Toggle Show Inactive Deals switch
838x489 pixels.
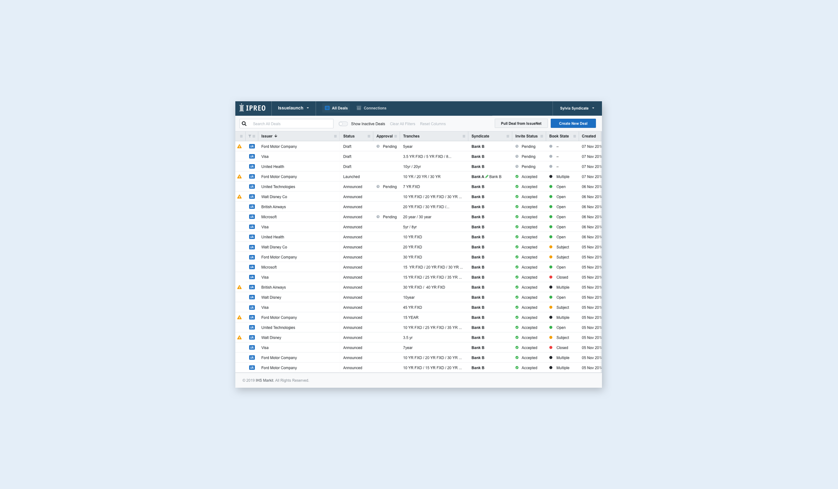tap(343, 124)
